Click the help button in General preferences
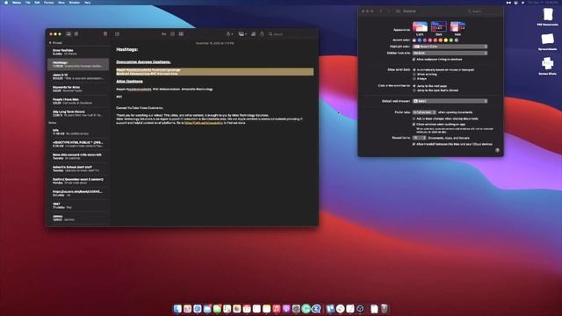This screenshot has height=316, width=562. pyautogui.click(x=497, y=150)
